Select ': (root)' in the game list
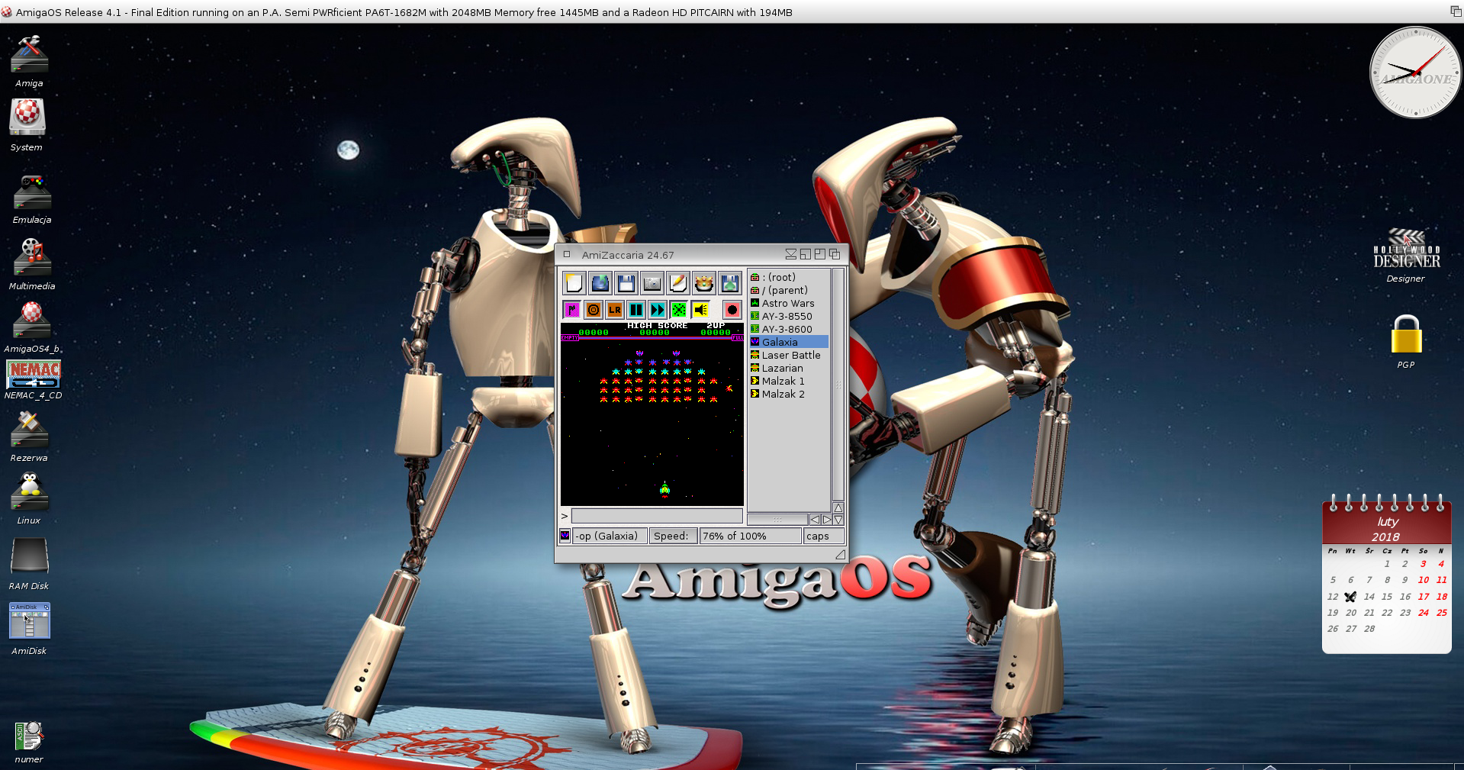Screen dimensions: 1464x770 (x=789, y=277)
